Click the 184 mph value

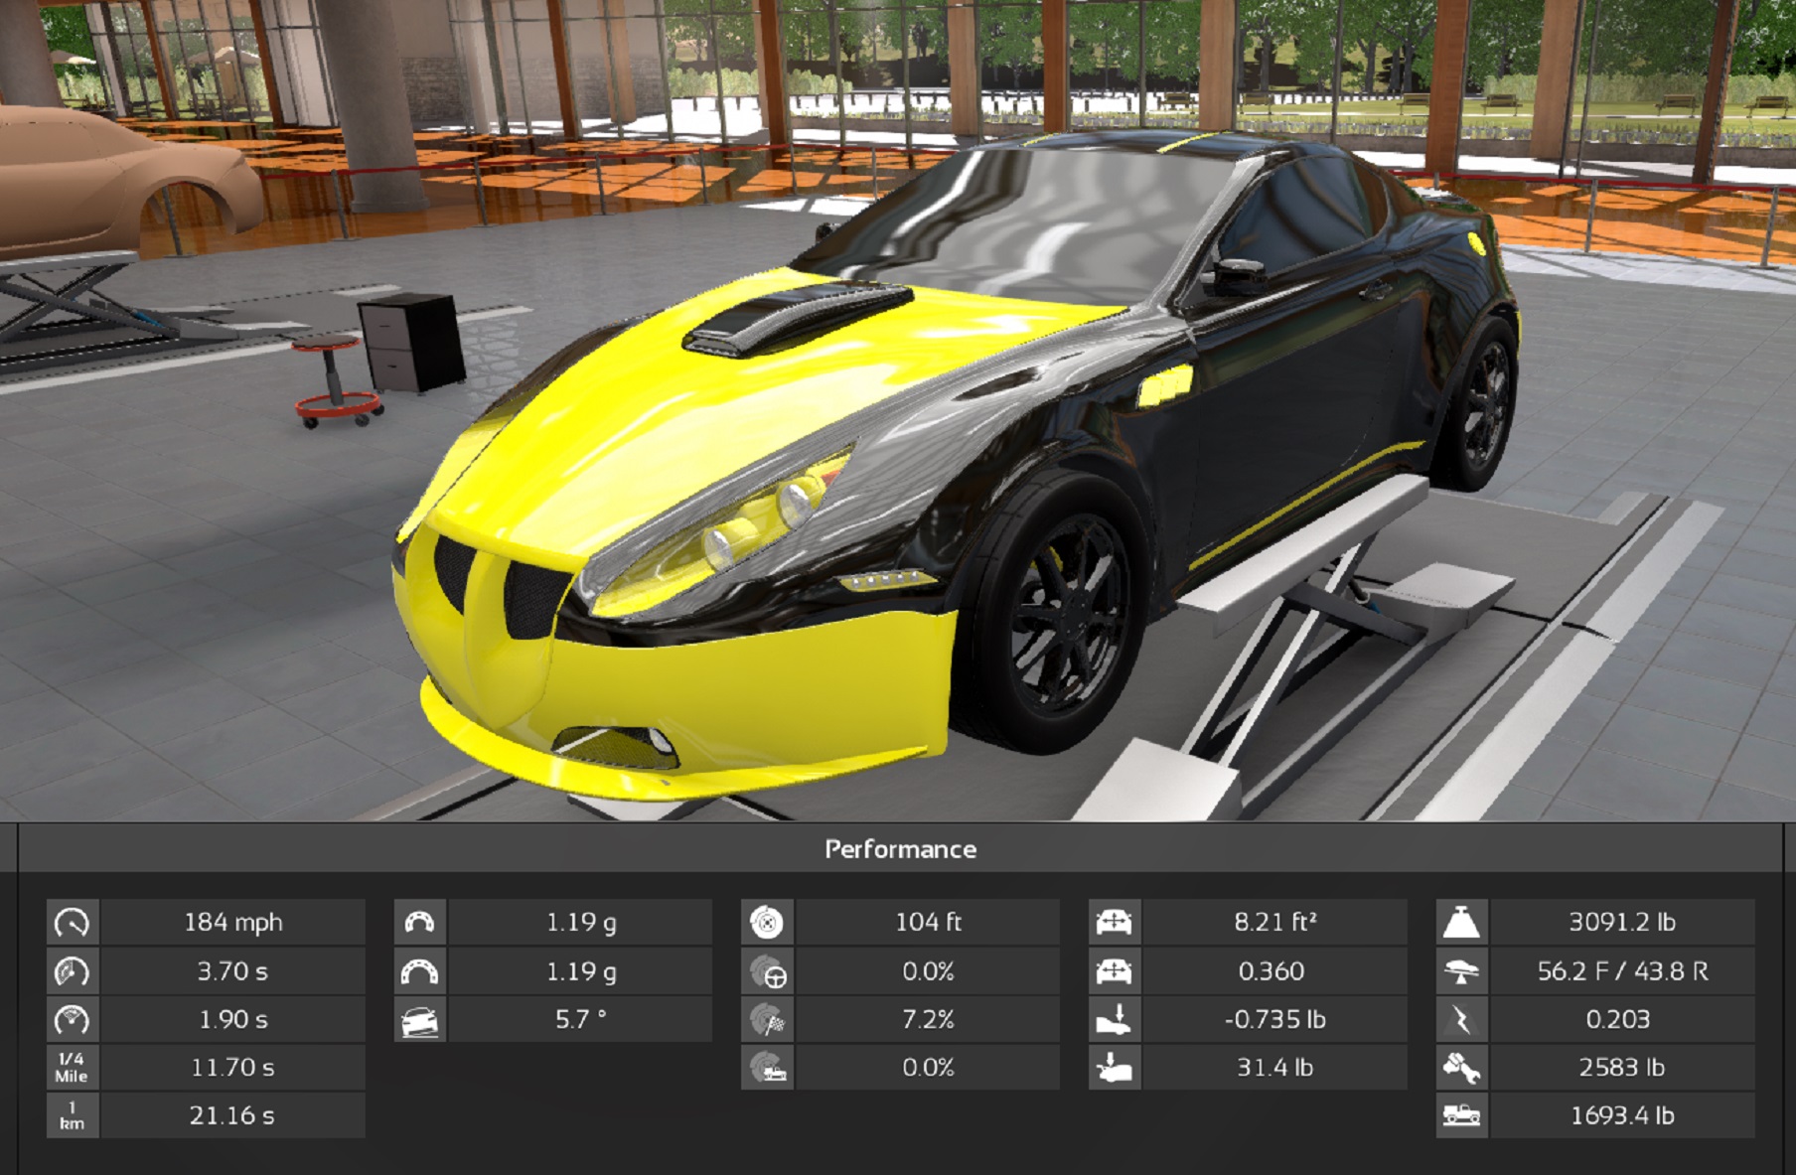click(x=233, y=923)
